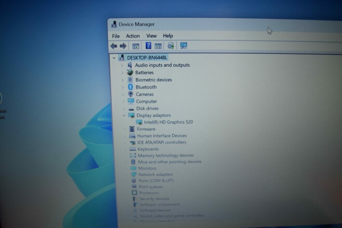The height and width of the screenshot is (228, 342).
Task: Click the Human Interface Devices icon
Action: click(132, 136)
